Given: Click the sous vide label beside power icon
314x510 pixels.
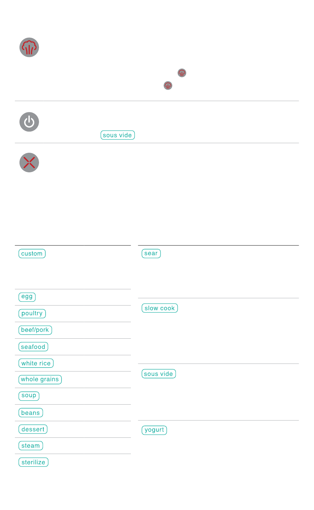Looking at the screenshot, I should point(118,135).
